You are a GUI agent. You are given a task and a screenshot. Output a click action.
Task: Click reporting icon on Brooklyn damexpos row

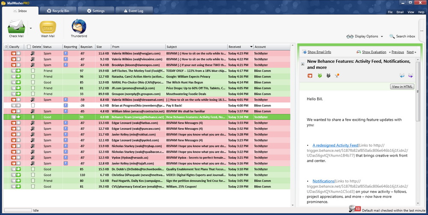tap(66, 65)
